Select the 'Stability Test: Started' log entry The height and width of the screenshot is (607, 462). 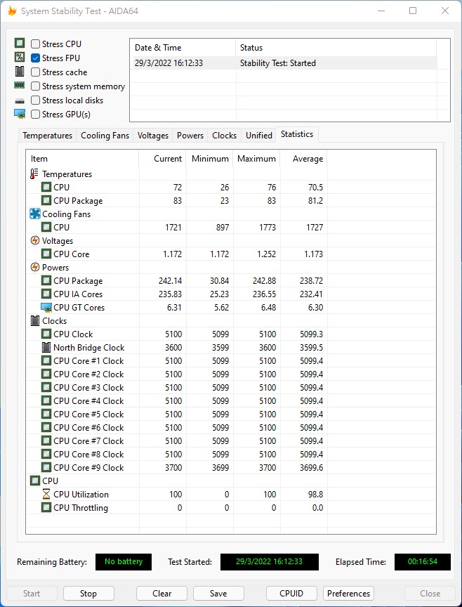(x=285, y=63)
